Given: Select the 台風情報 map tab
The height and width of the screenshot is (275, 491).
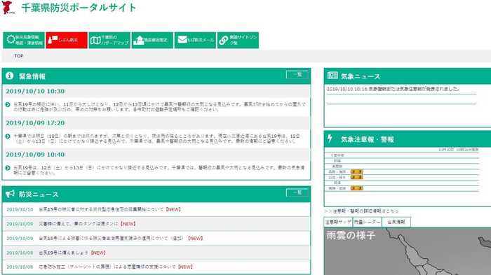Looking at the screenshot, I should pyautogui.click(x=396, y=222).
